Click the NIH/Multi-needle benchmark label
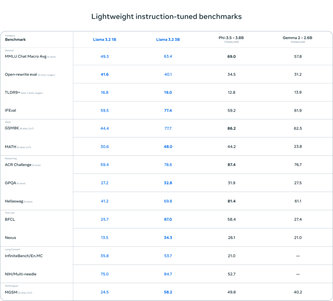 pyautogui.click(x=20, y=274)
